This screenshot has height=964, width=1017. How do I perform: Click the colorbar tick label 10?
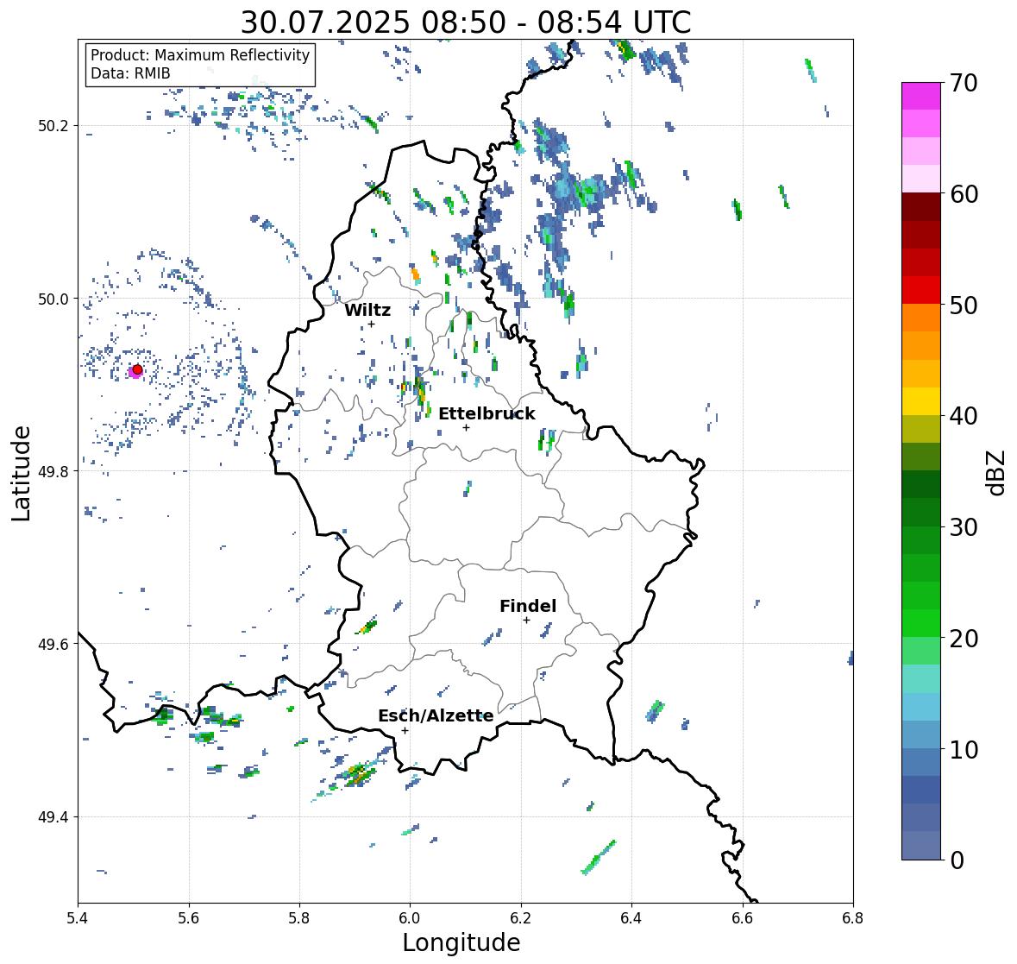[964, 749]
